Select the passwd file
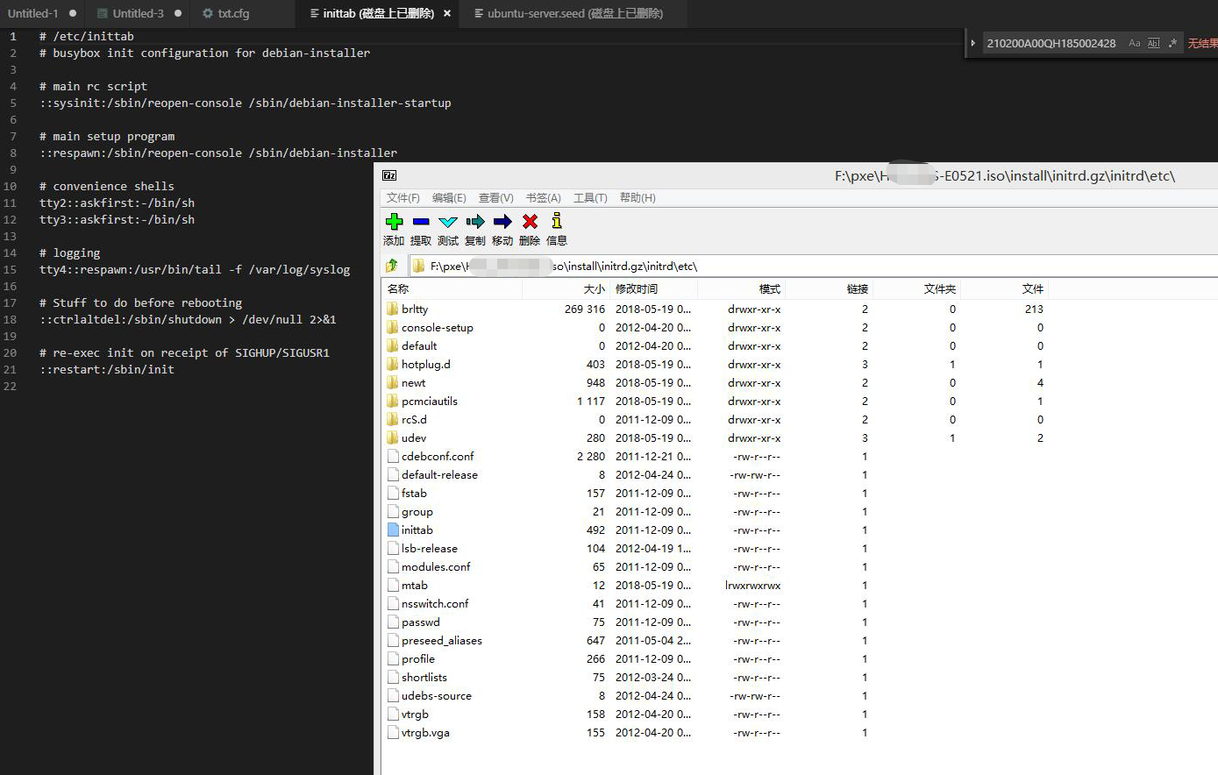 coord(421,622)
